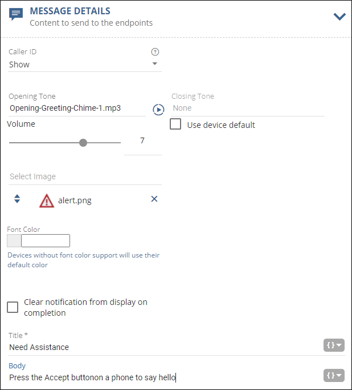The height and width of the screenshot is (390, 352).
Task: Check Clear notification from display on completion
Action: (x=13, y=307)
